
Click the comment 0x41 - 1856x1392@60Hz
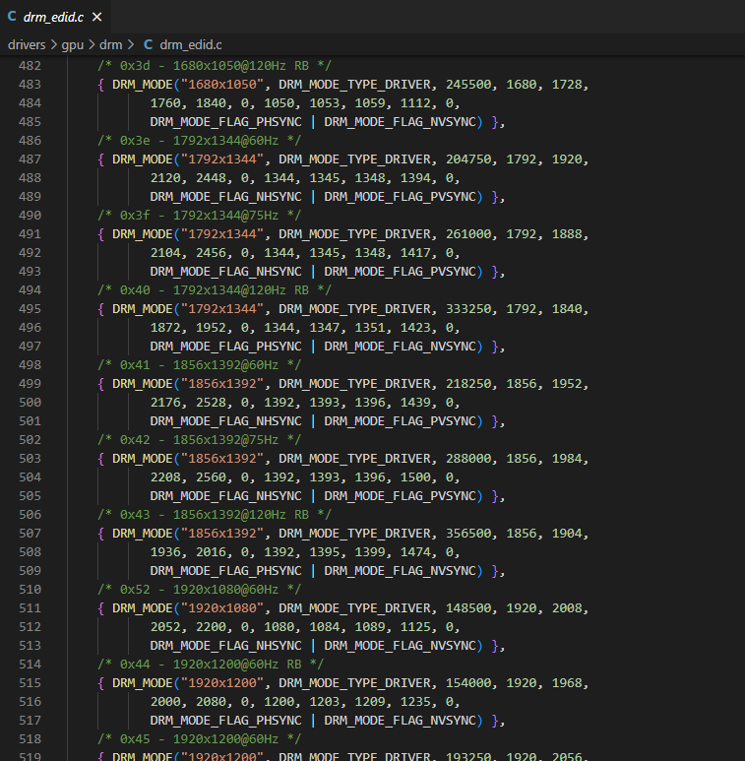pos(200,365)
